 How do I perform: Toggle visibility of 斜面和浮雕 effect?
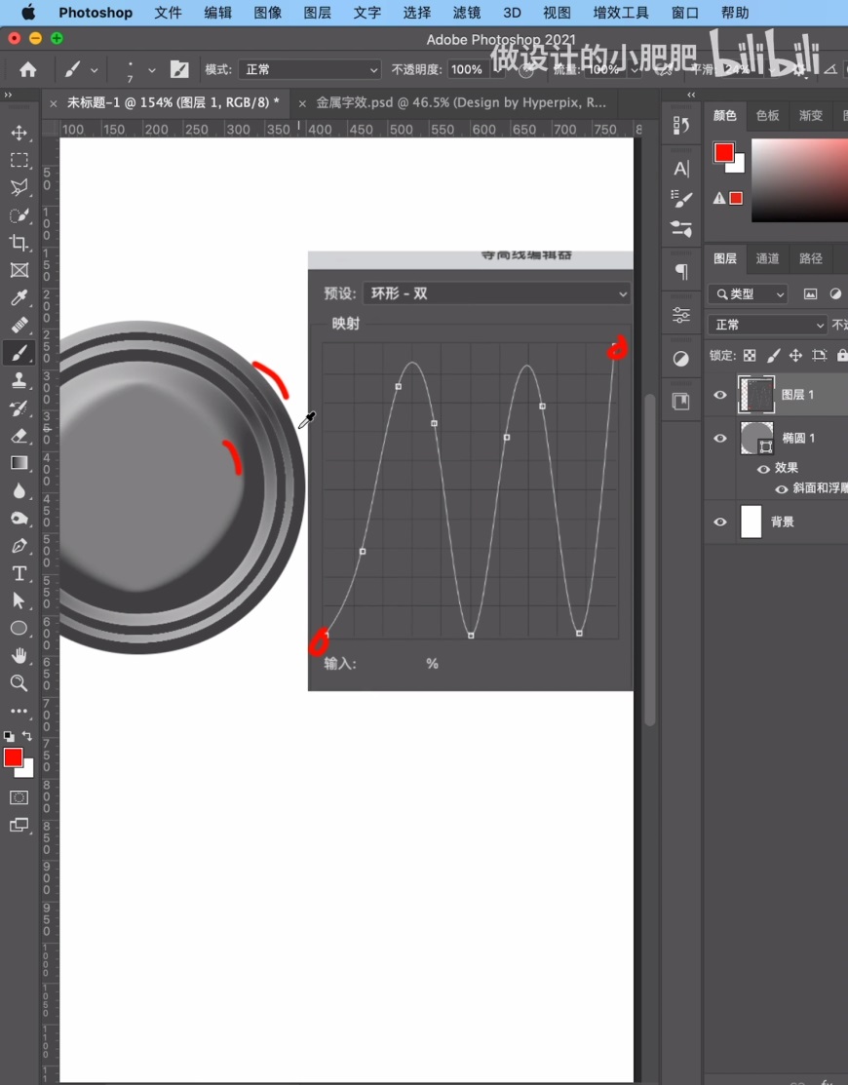[782, 488]
